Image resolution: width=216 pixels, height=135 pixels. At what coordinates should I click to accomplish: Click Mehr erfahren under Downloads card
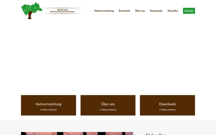pyautogui.click(x=167, y=110)
